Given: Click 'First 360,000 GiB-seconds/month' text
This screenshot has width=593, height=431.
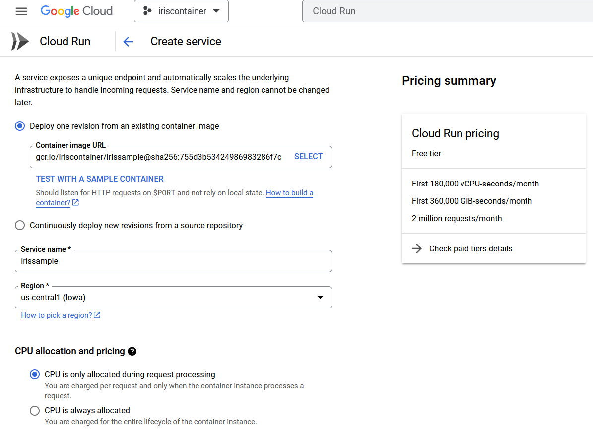Looking at the screenshot, I should 471,201.
